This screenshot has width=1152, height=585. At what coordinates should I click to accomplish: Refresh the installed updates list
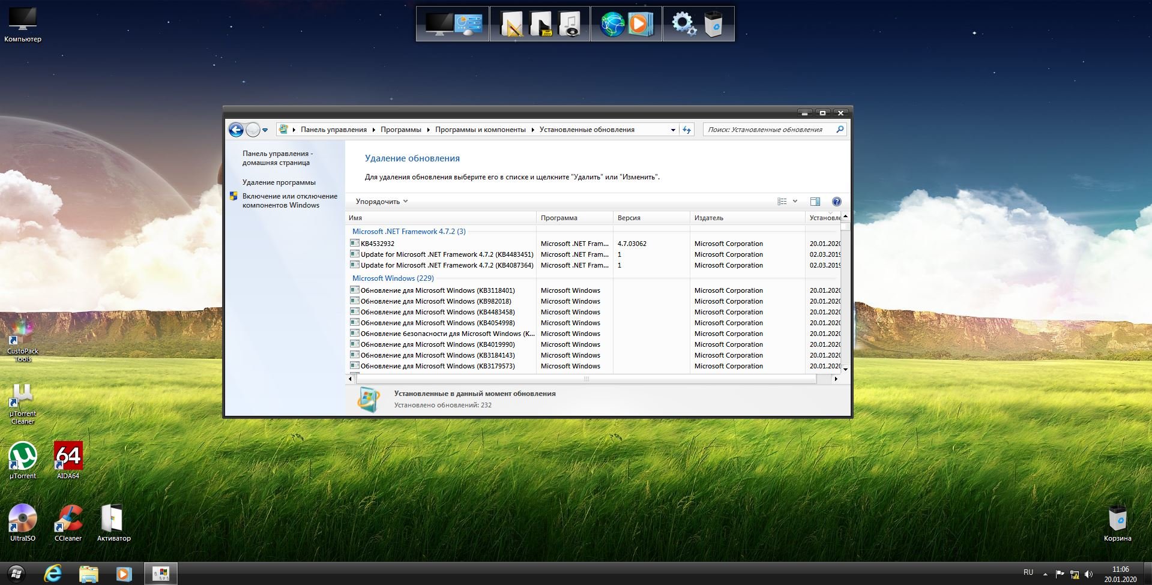click(687, 130)
